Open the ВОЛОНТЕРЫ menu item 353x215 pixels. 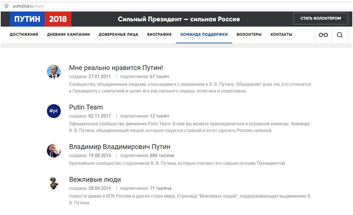[249, 34]
